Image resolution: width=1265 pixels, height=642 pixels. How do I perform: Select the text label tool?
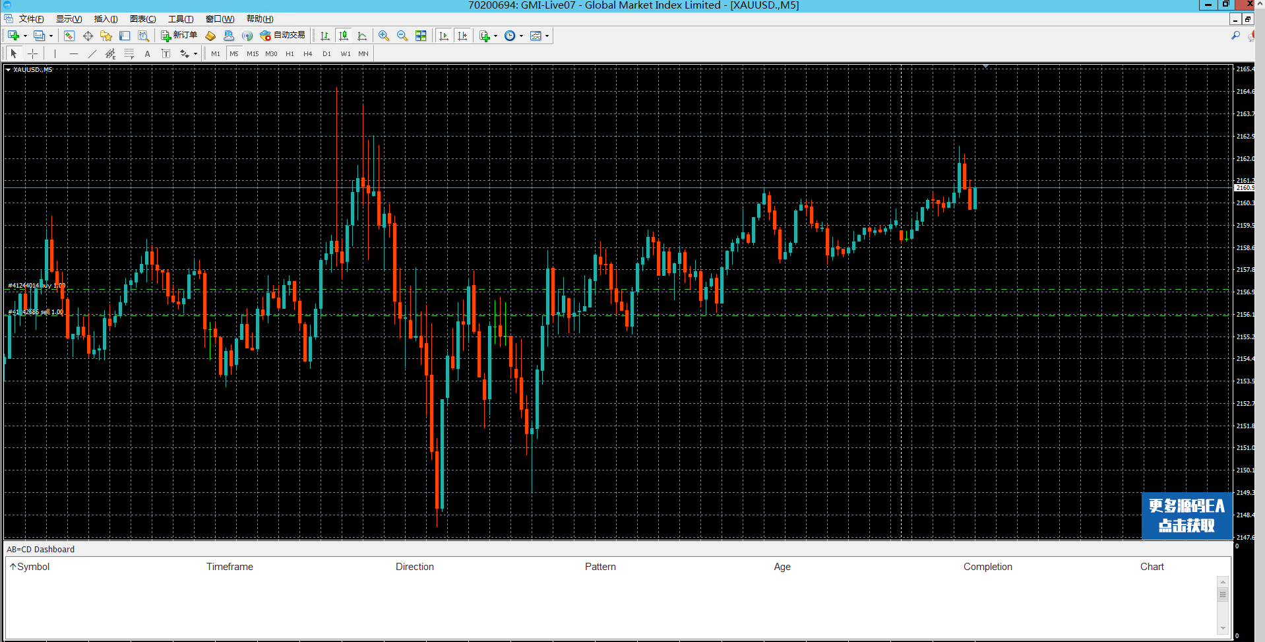166,53
